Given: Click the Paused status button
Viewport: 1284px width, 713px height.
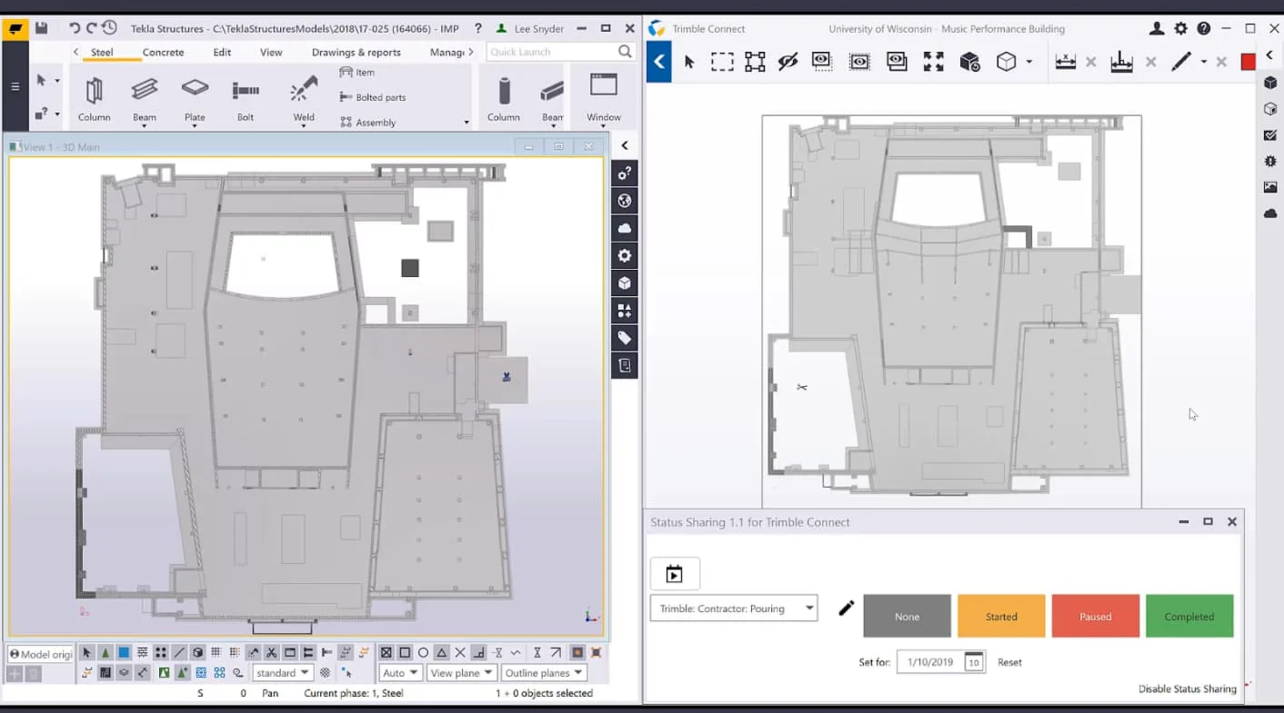Looking at the screenshot, I should [1096, 616].
